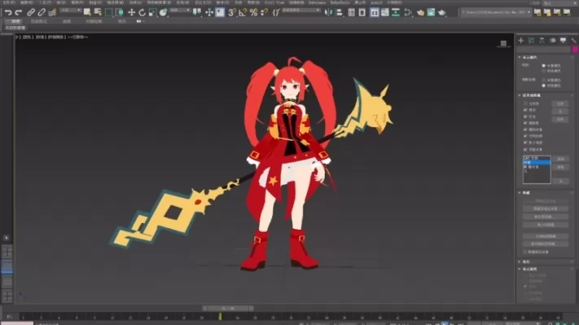Activate the Select and Move tool
579x325 pixels.
coord(131,12)
